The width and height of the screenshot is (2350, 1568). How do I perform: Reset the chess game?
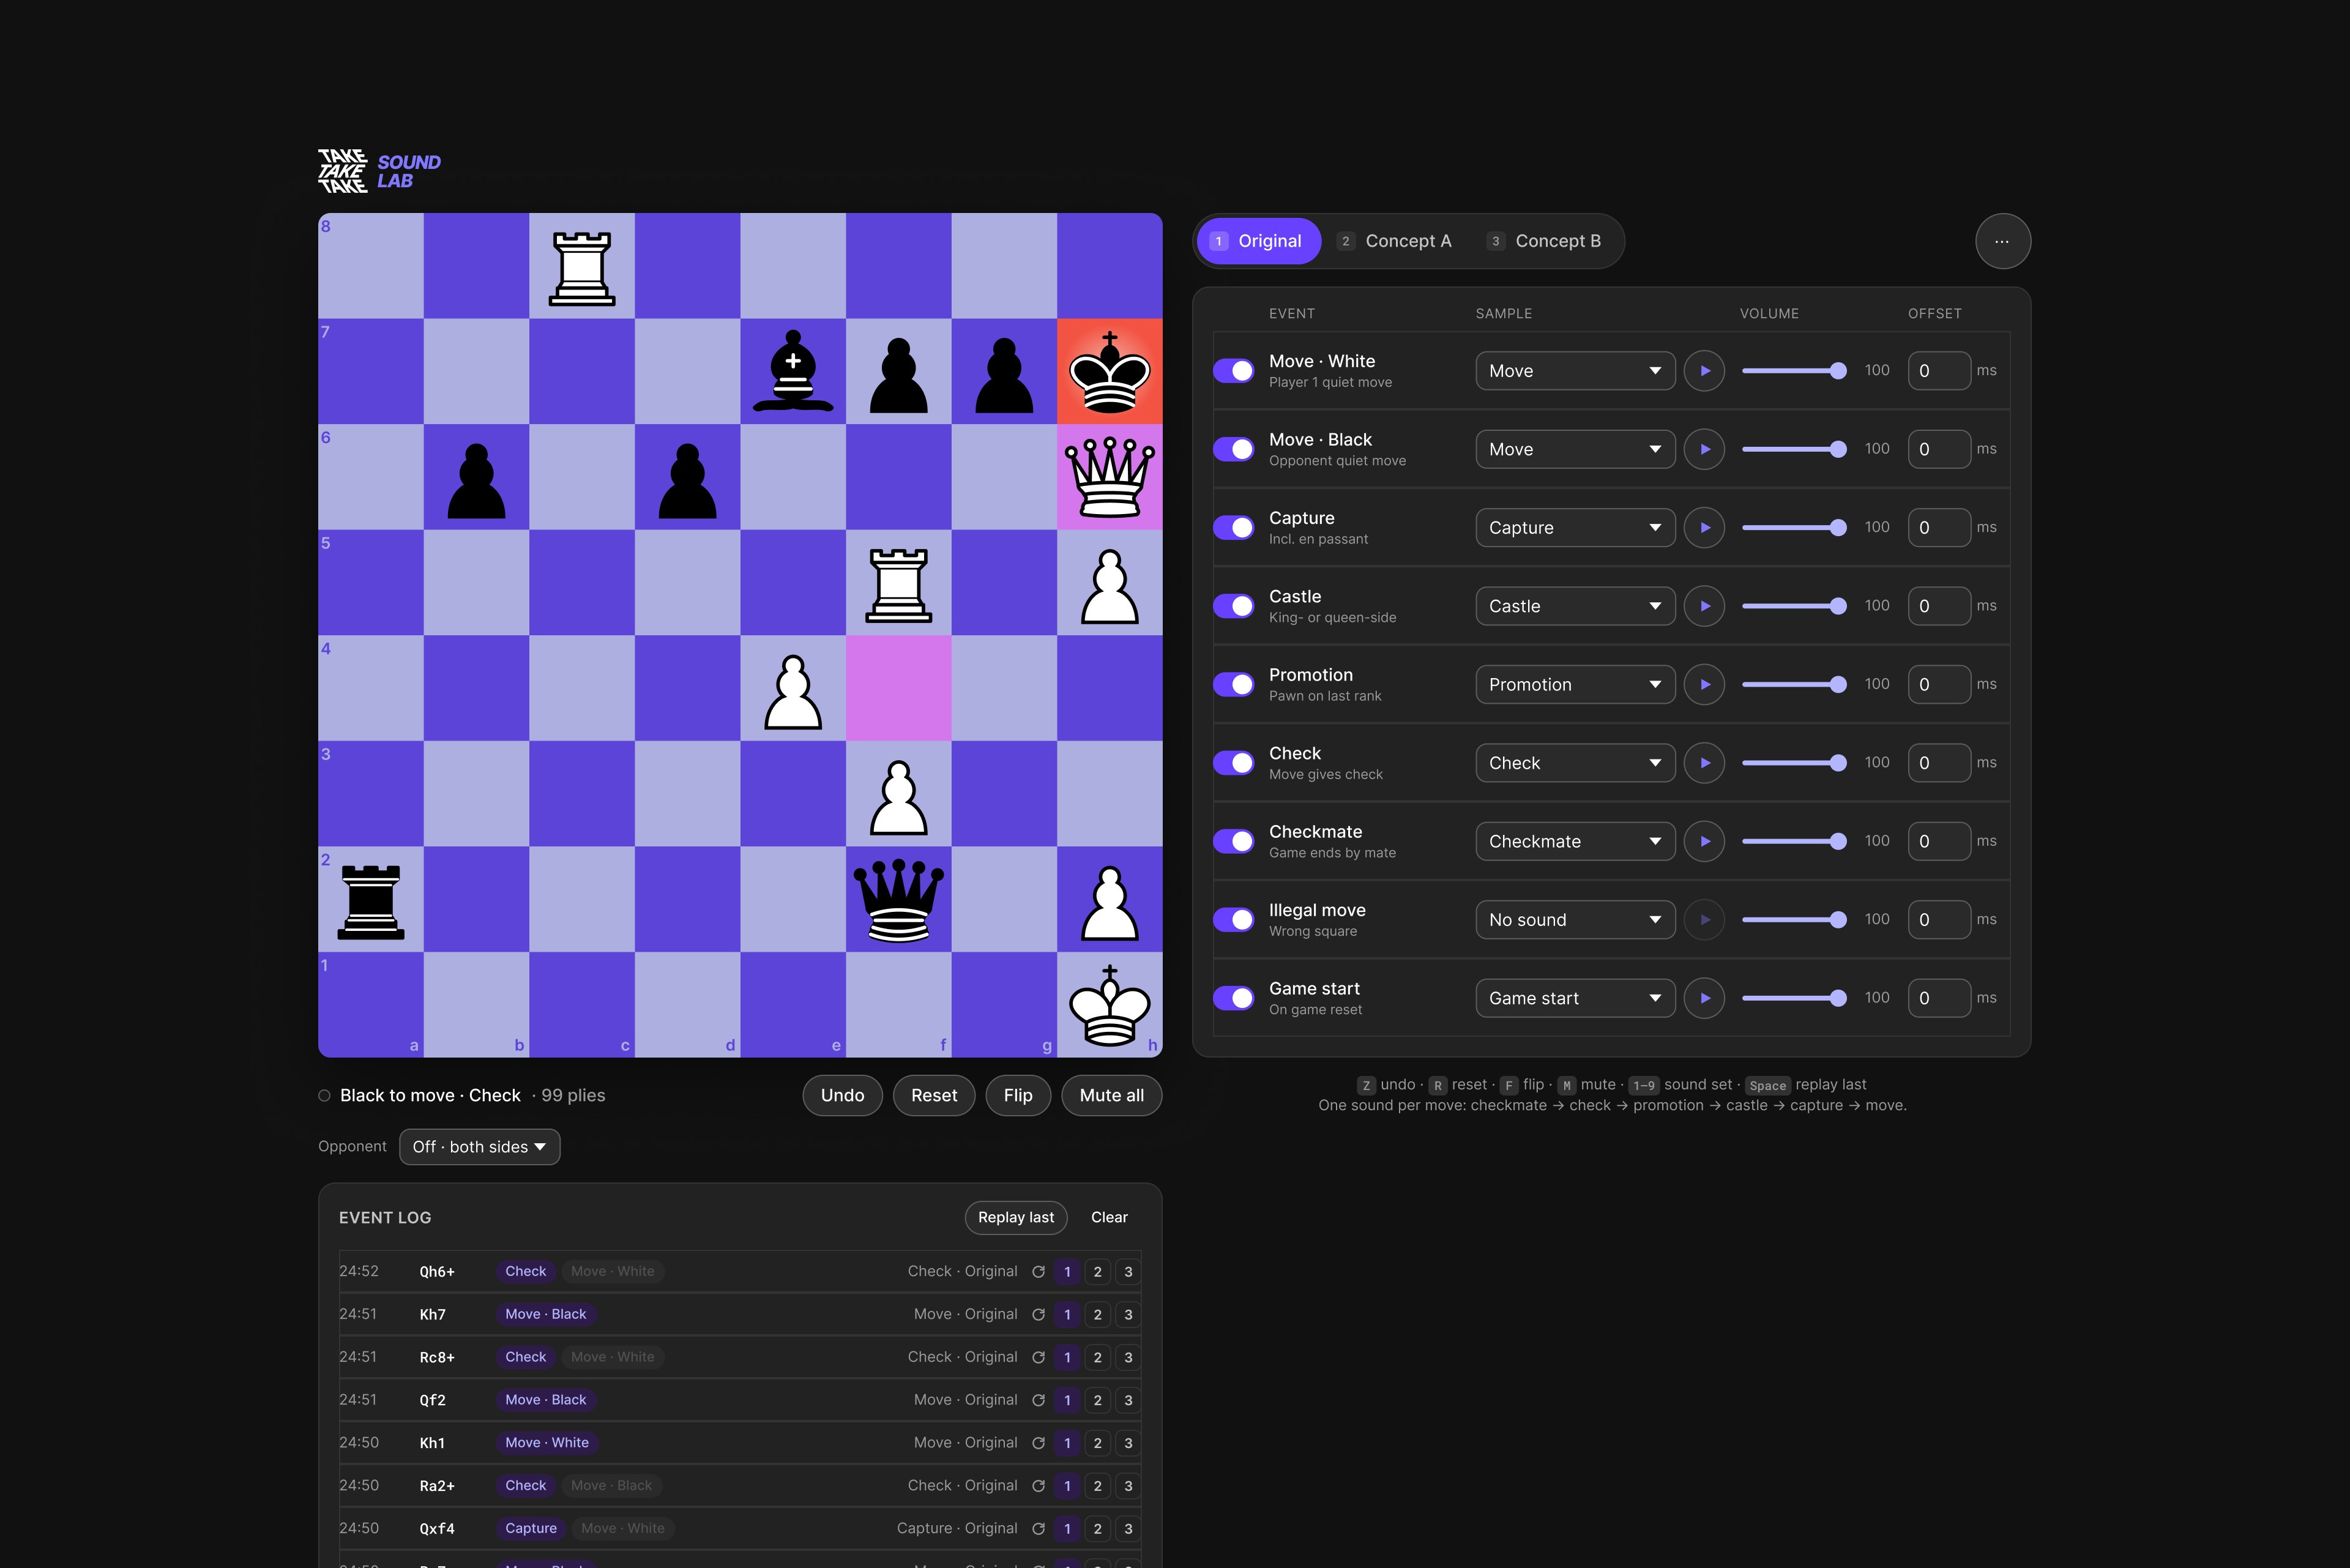[x=934, y=1096]
